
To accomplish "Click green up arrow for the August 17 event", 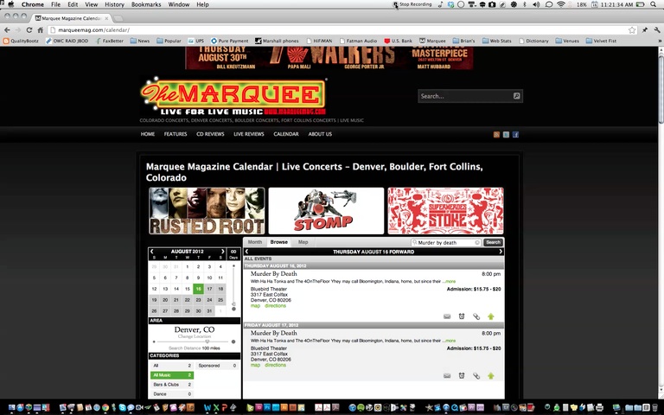I will click(491, 375).
